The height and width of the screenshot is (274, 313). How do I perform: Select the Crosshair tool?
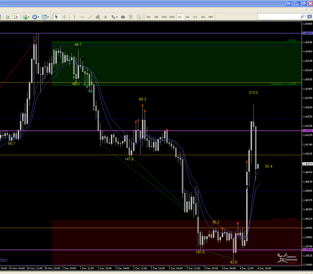[65, 17]
